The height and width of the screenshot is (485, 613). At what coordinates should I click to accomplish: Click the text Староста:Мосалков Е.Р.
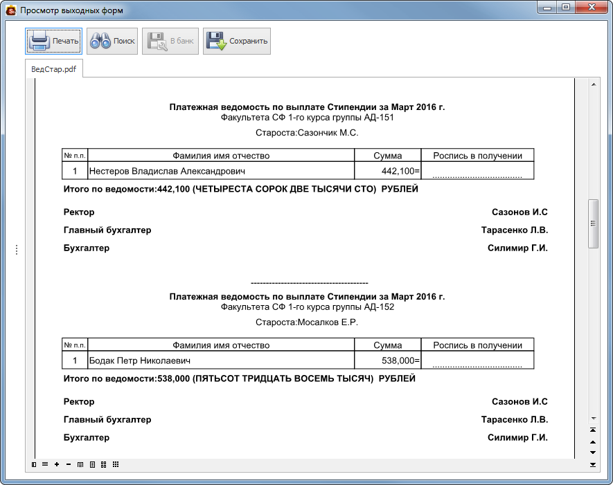click(307, 322)
